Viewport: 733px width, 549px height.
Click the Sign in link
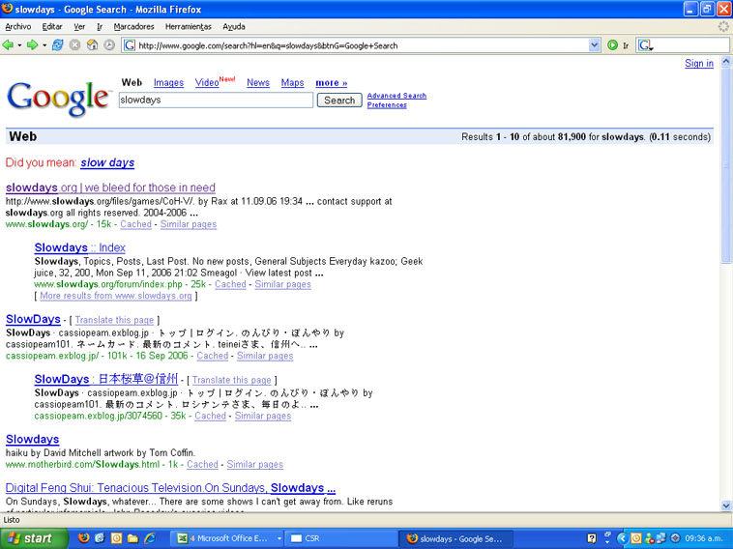click(699, 63)
